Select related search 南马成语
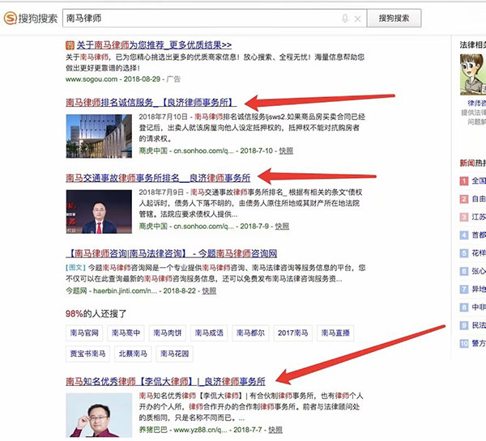 pos(209,333)
